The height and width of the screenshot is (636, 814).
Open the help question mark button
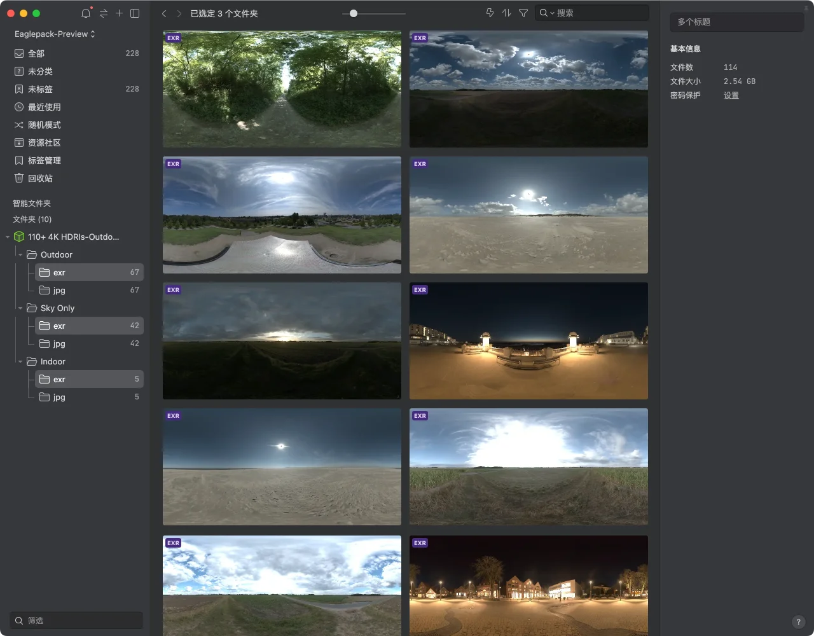coord(798,622)
